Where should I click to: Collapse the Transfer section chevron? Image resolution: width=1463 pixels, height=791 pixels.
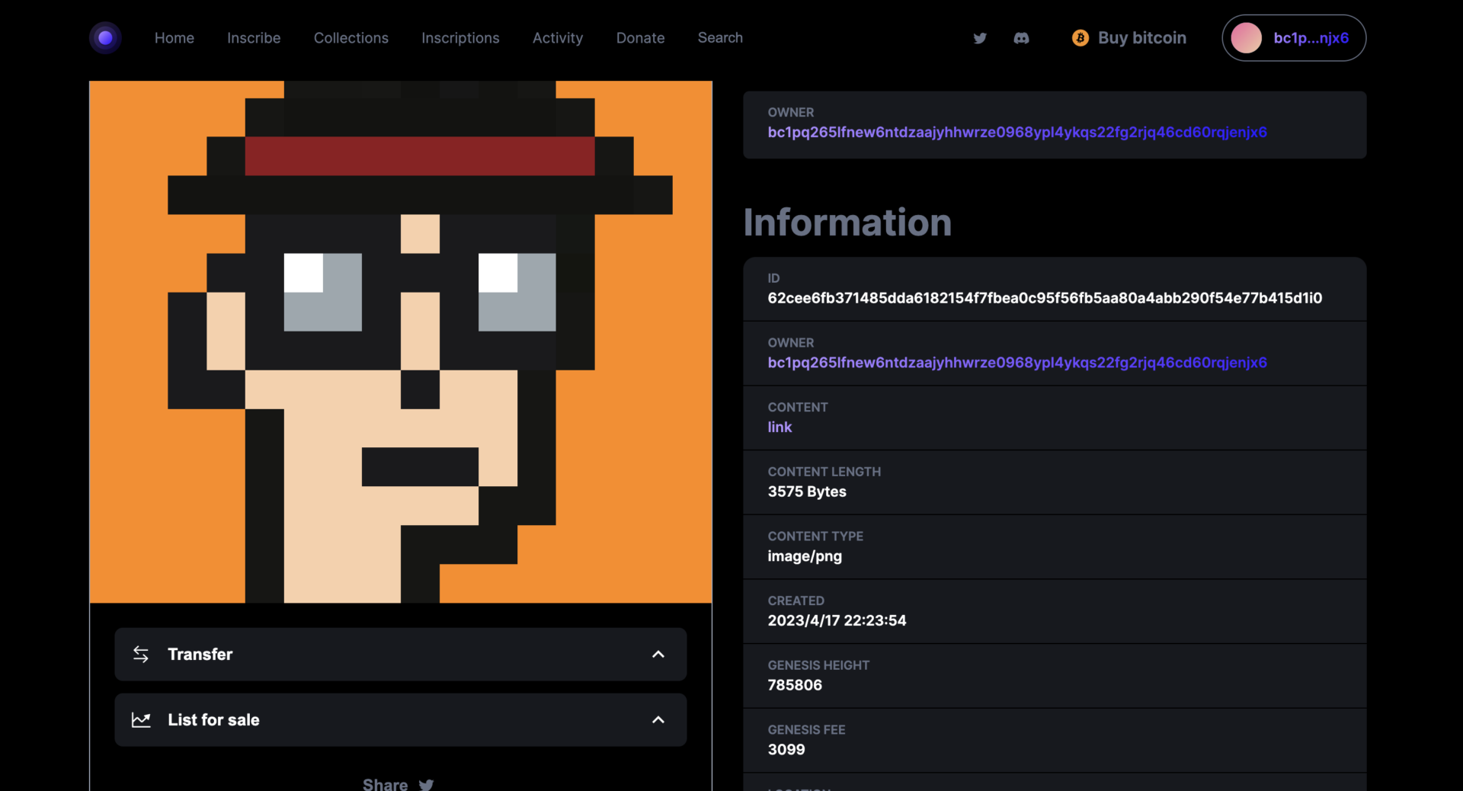click(658, 654)
